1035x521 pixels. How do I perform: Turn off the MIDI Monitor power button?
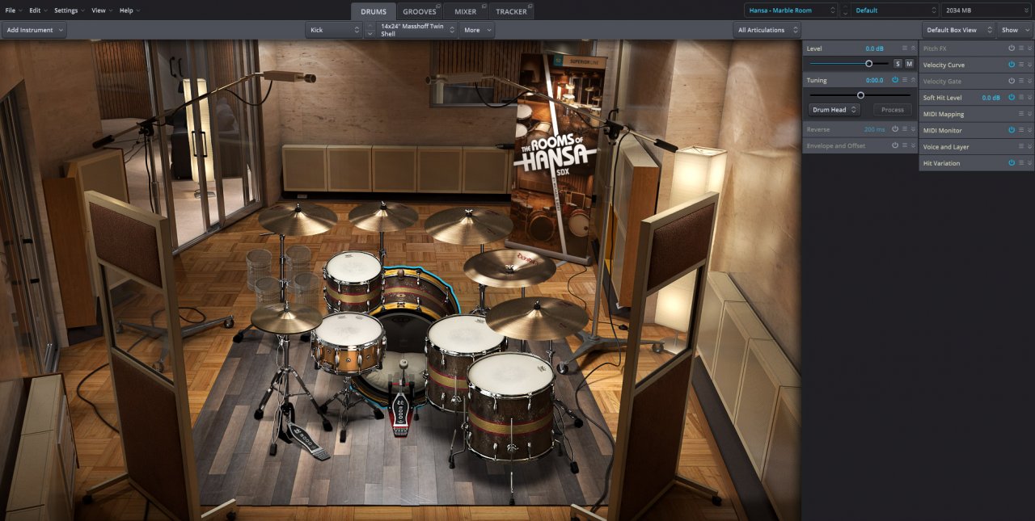pos(1012,130)
